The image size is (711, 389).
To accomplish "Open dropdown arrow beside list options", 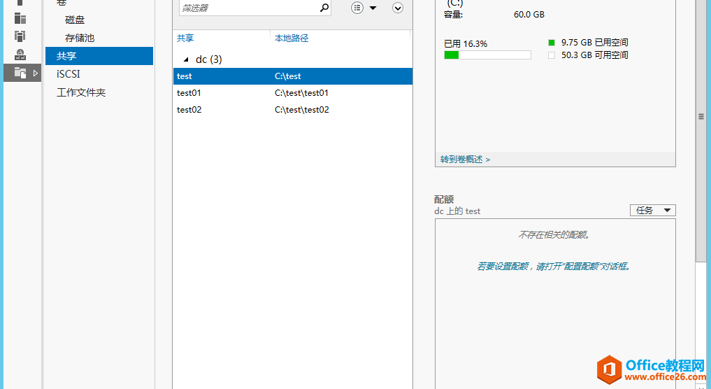I will tap(373, 8).
